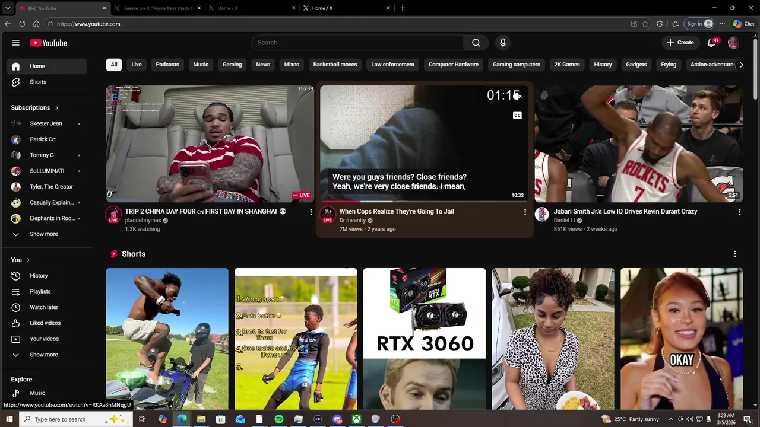Select the Computer Hardware chip
This screenshot has width=760, height=427.
(x=454, y=65)
